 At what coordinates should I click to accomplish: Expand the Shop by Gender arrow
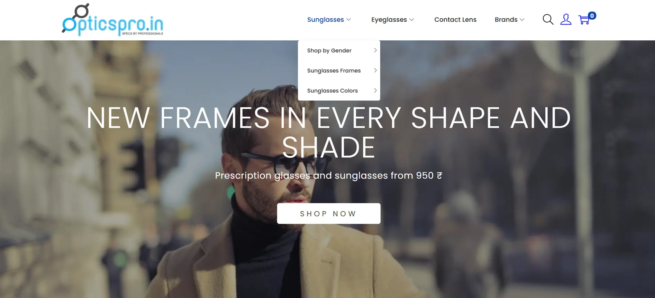coord(375,50)
